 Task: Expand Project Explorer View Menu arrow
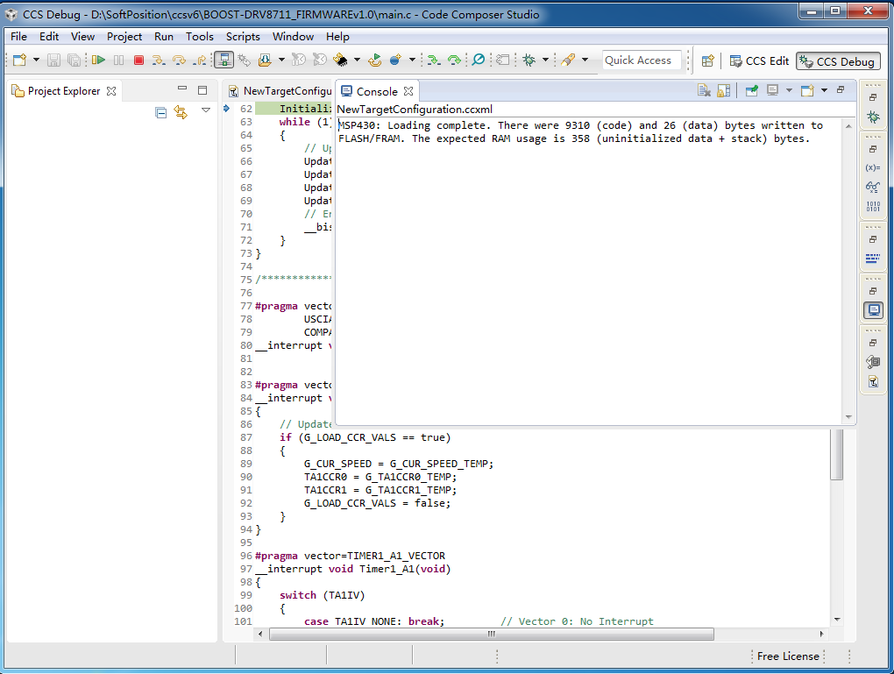click(x=206, y=110)
